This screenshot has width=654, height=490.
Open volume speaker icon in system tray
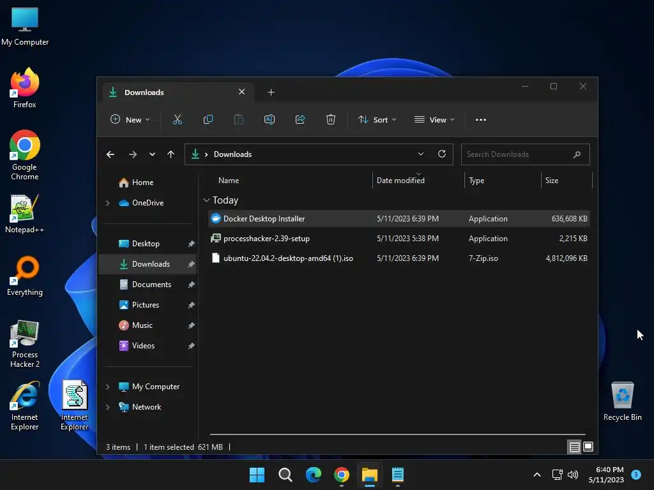[573, 475]
